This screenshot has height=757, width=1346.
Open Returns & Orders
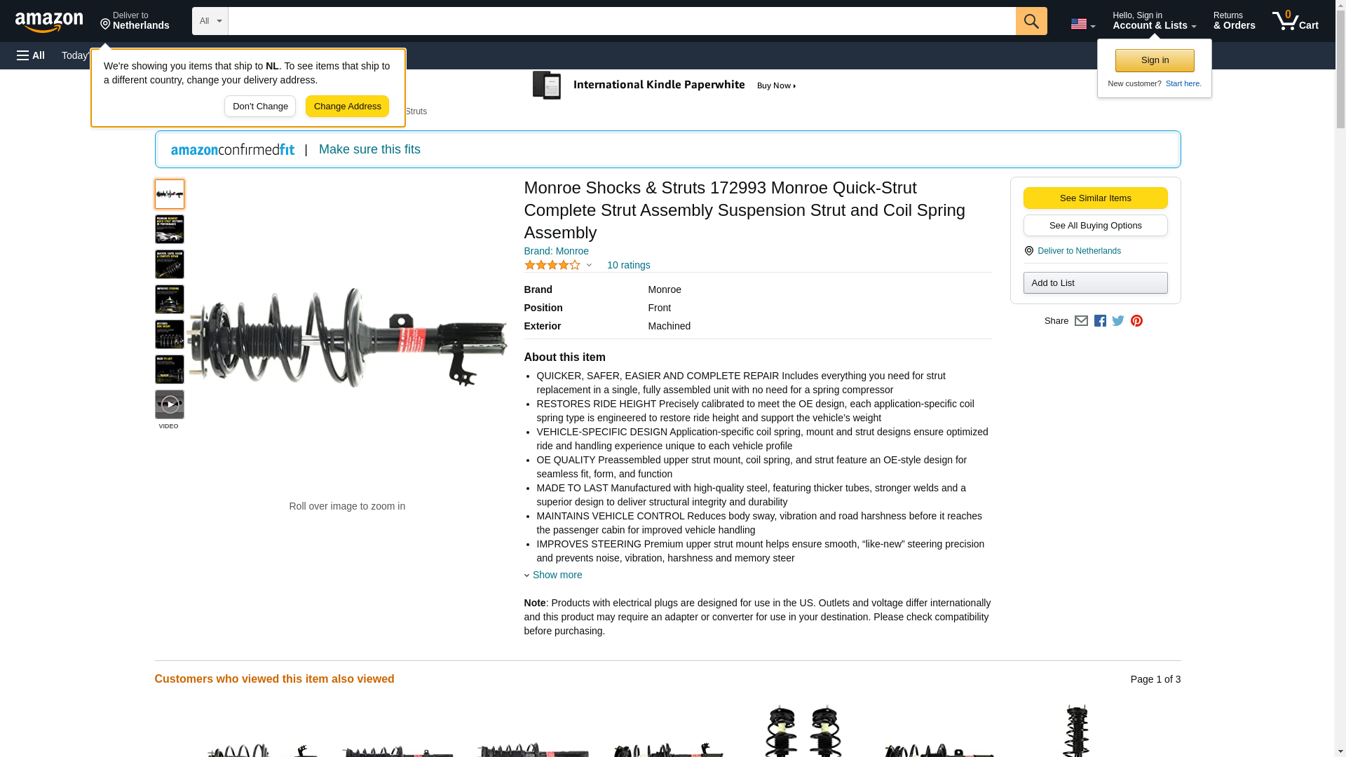[1234, 21]
